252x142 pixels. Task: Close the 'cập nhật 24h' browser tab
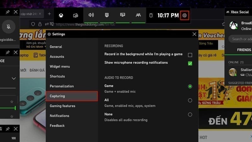[x=40, y=14]
